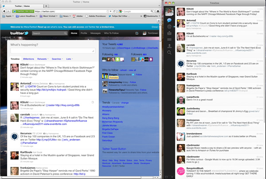Select the Who To Follow nav item
The width and height of the screenshot is (266, 179).
(111, 33)
